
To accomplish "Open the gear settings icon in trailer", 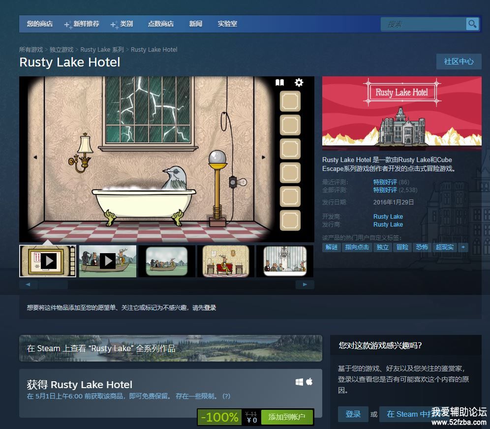I will (x=299, y=82).
